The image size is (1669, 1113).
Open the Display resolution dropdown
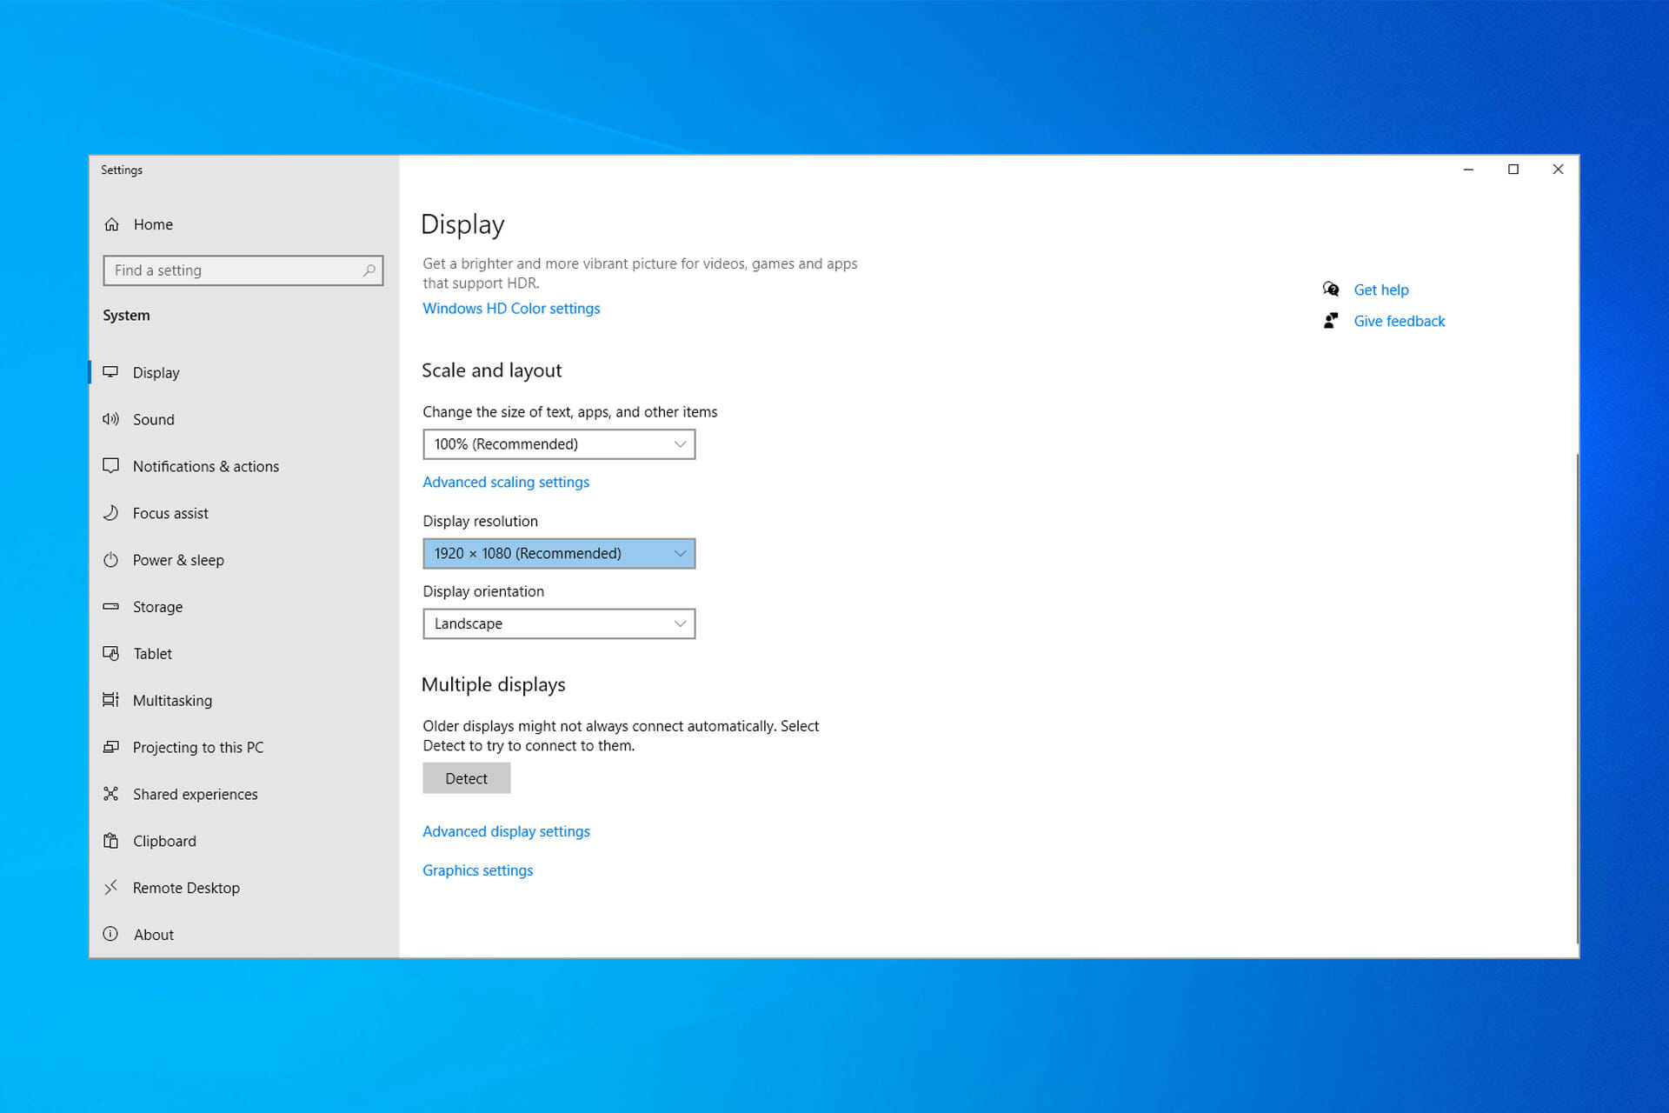559,554
